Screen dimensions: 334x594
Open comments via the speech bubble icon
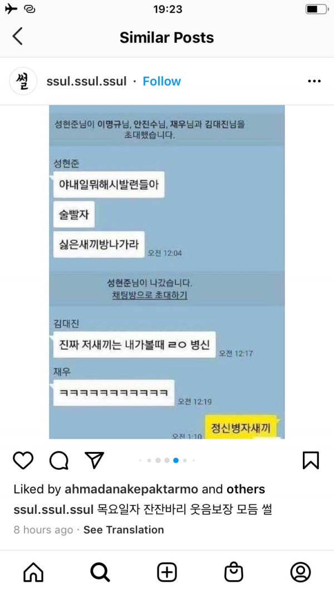pos(58,460)
